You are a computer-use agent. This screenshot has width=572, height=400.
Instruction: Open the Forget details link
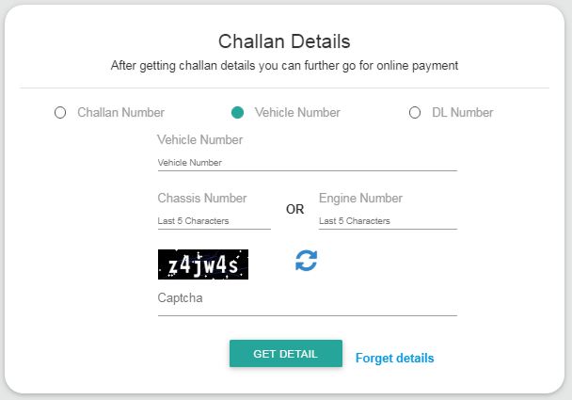click(x=394, y=359)
